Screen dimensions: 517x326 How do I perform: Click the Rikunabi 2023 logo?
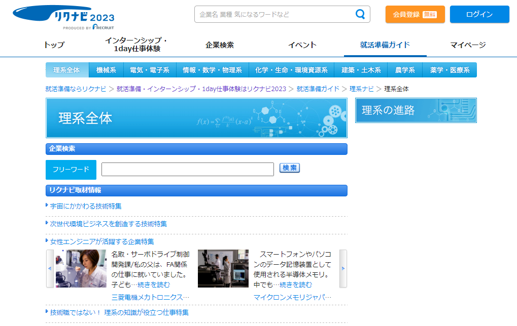pos(63,17)
